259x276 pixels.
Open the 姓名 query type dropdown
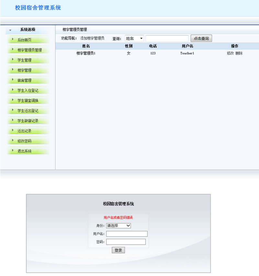pos(134,38)
